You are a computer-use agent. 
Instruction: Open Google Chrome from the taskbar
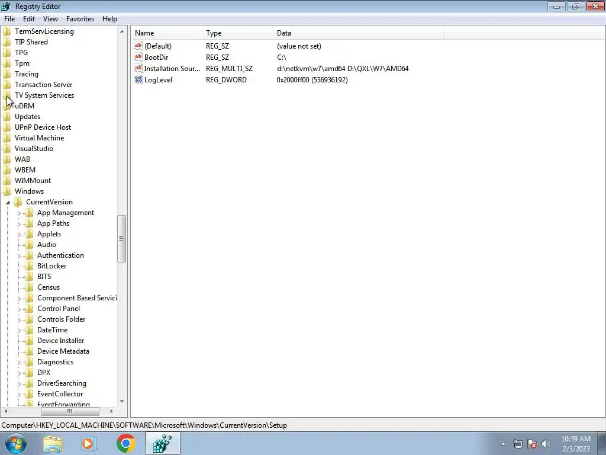tap(126, 443)
